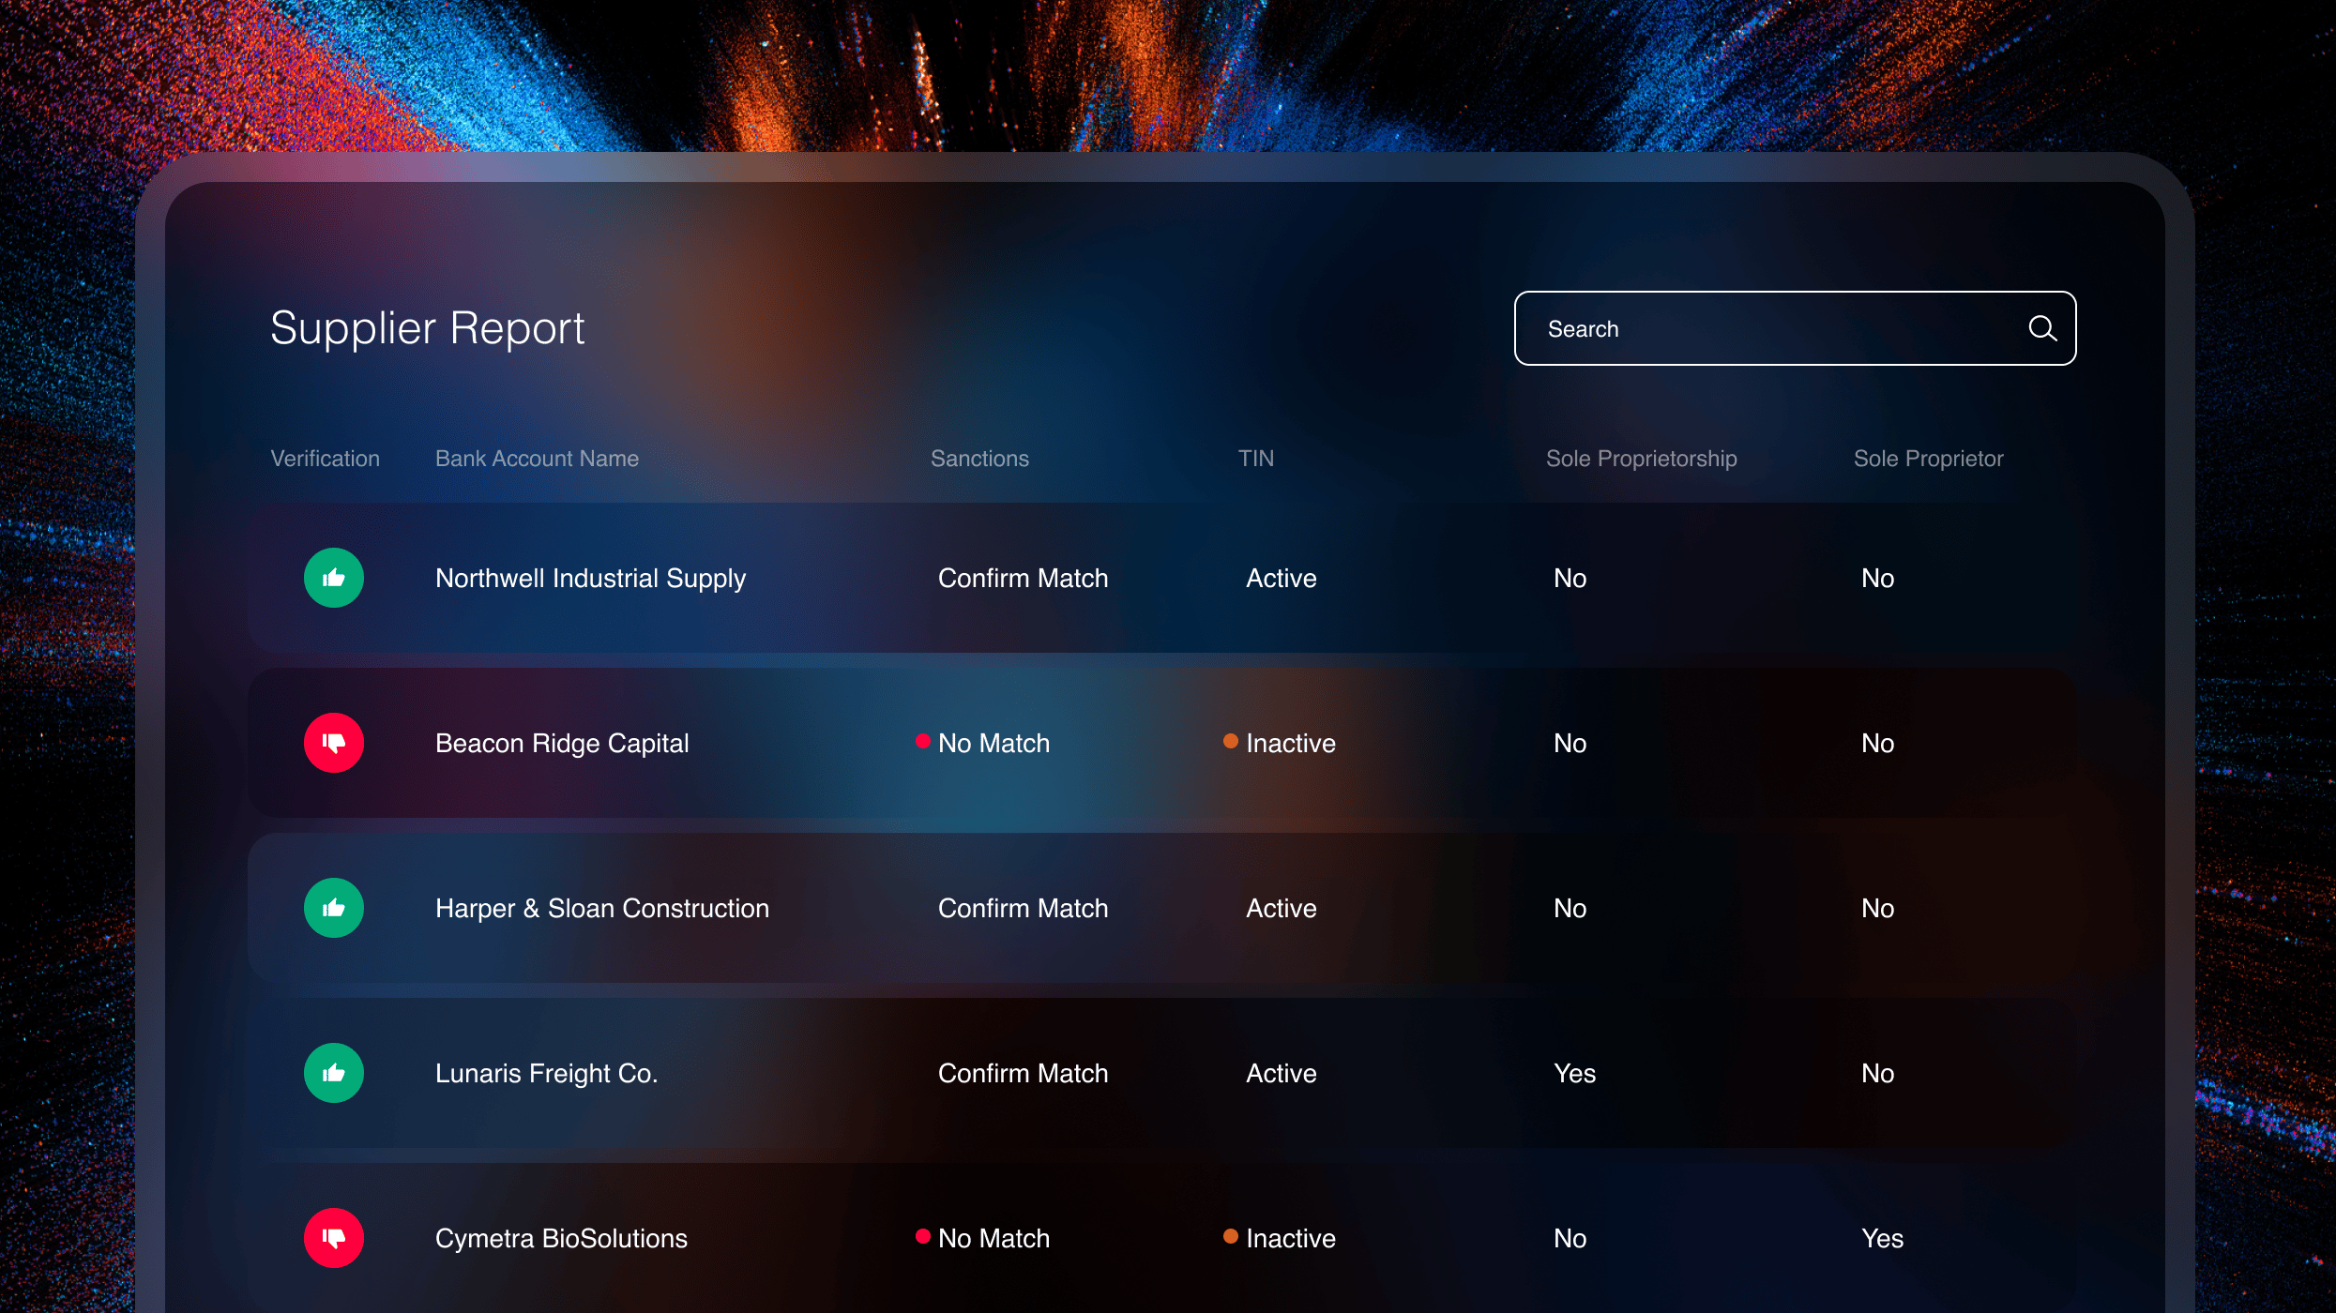Sort by the Verification column header
The width and height of the screenshot is (2336, 1313).
click(x=326, y=459)
